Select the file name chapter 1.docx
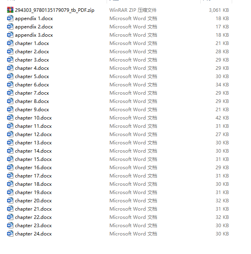 32,43
